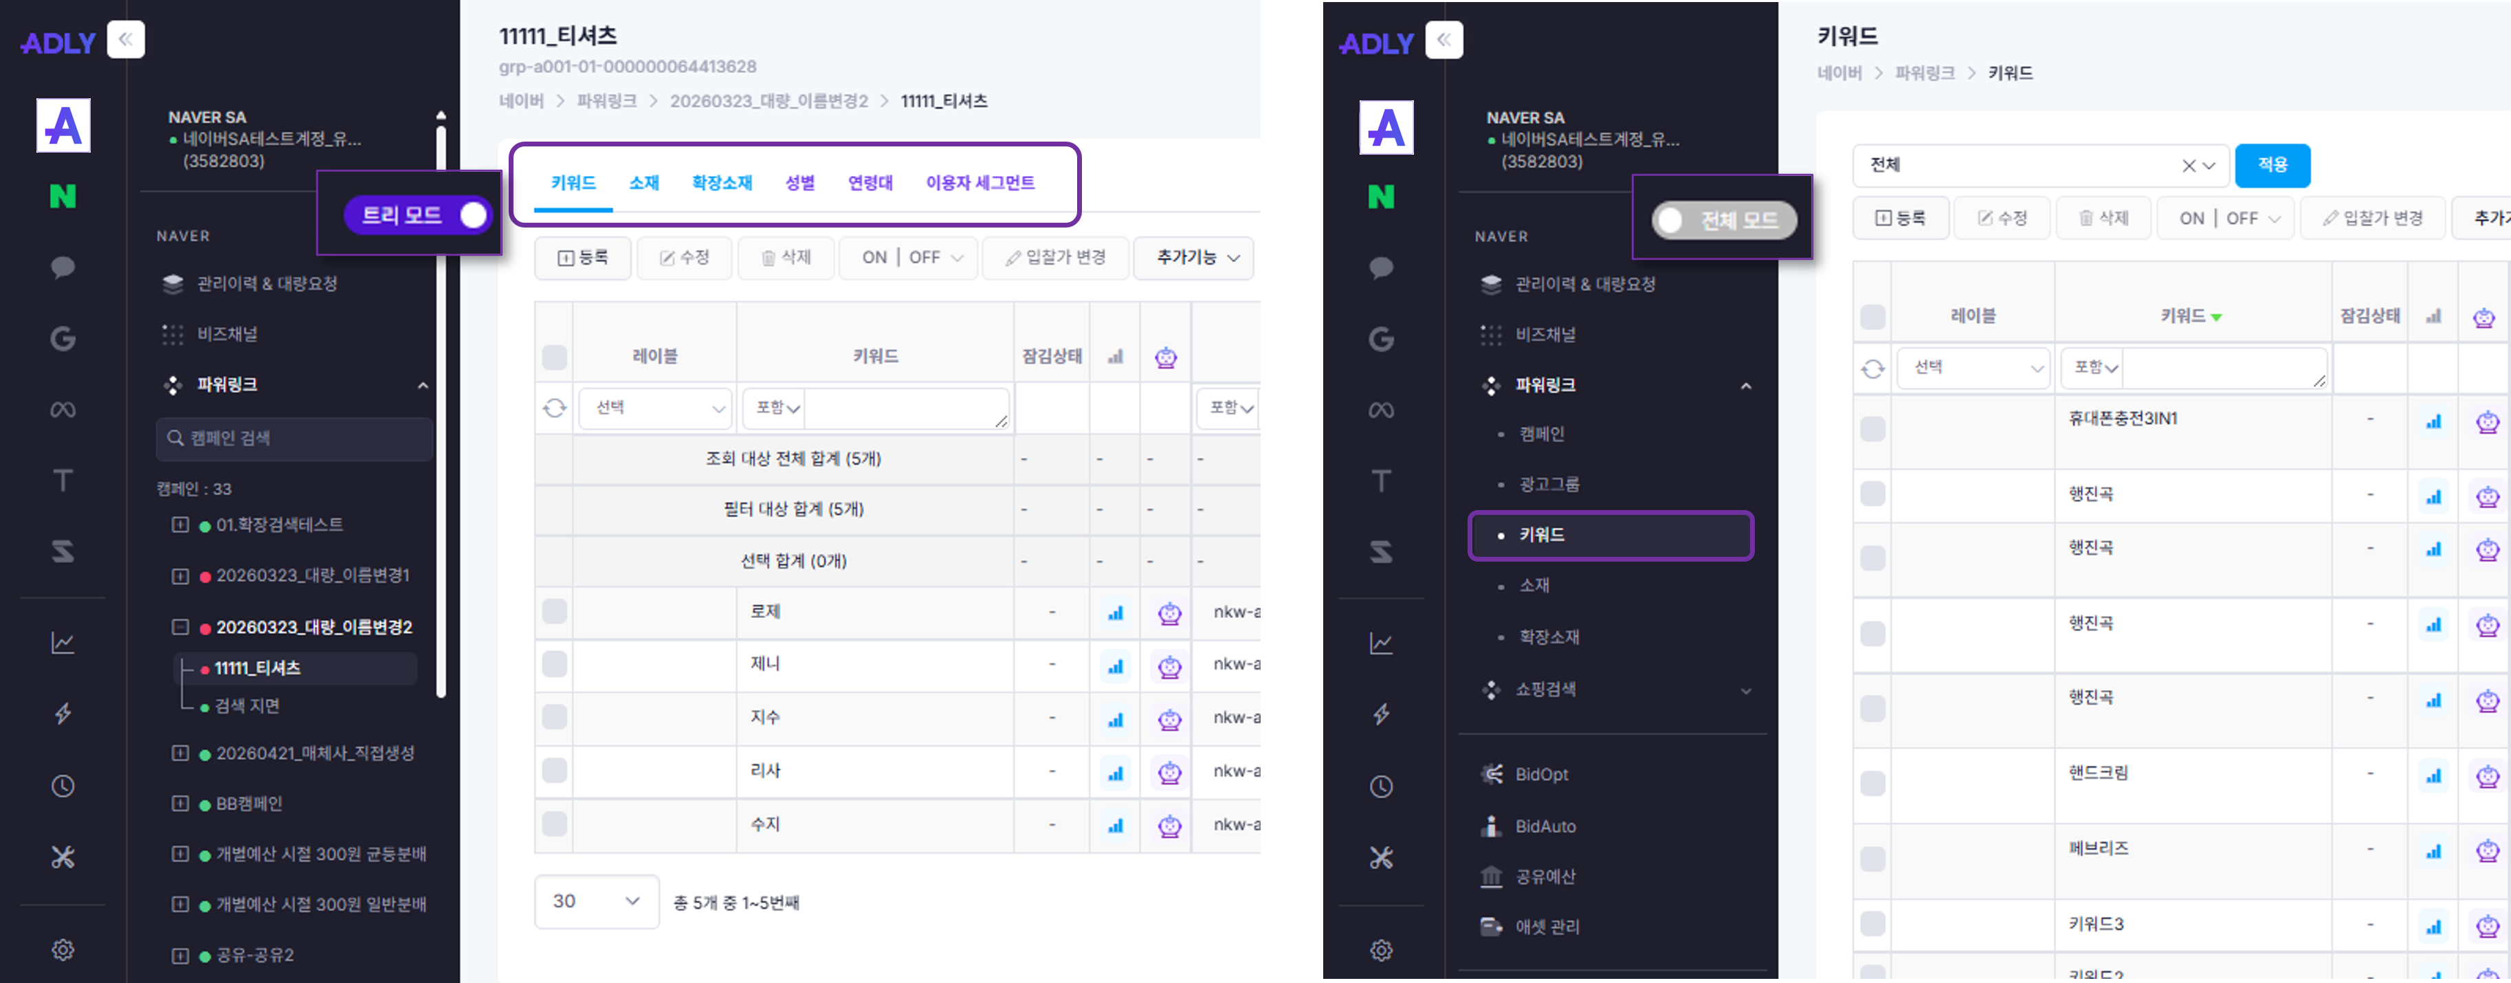2511x983 pixels.
Task: Switch to the 키워드 tab
Action: click(x=573, y=182)
